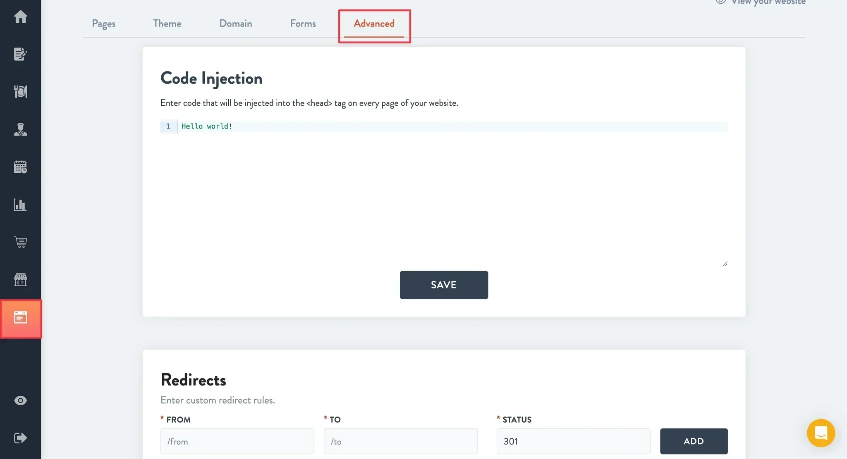This screenshot has width=847, height=459.
Task: Select the website builder icon in sidebar
Action: coord(21,319)
